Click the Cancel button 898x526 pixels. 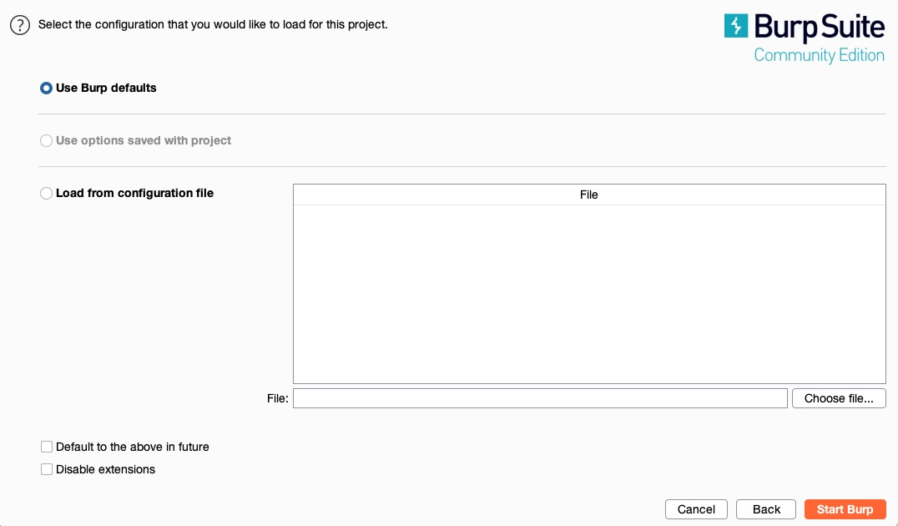(x=696, y=509)
